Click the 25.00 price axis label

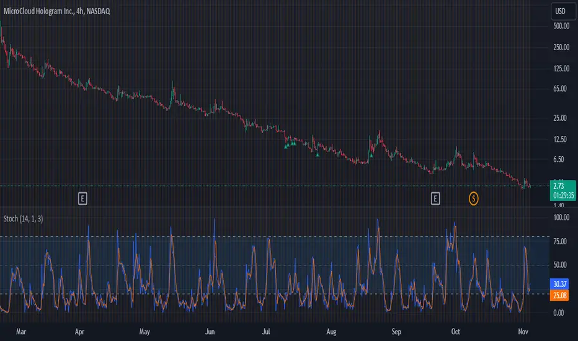(x=560, y=118)
